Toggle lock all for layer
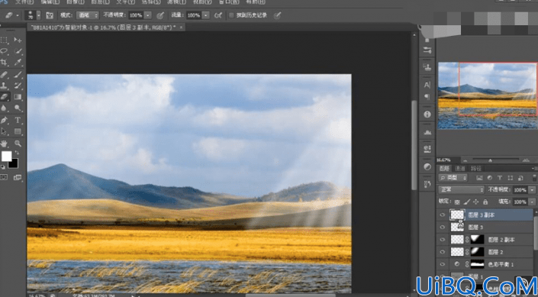 [485, 202]
